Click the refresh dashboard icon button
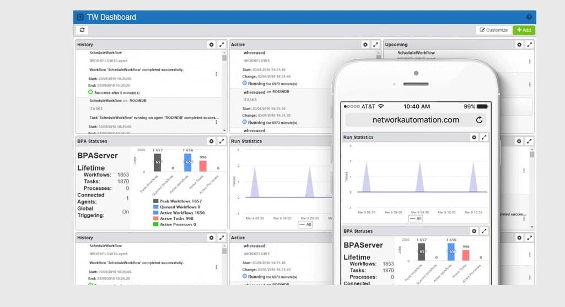This screenshot has width=565, height=307. (x=82, y=30)
